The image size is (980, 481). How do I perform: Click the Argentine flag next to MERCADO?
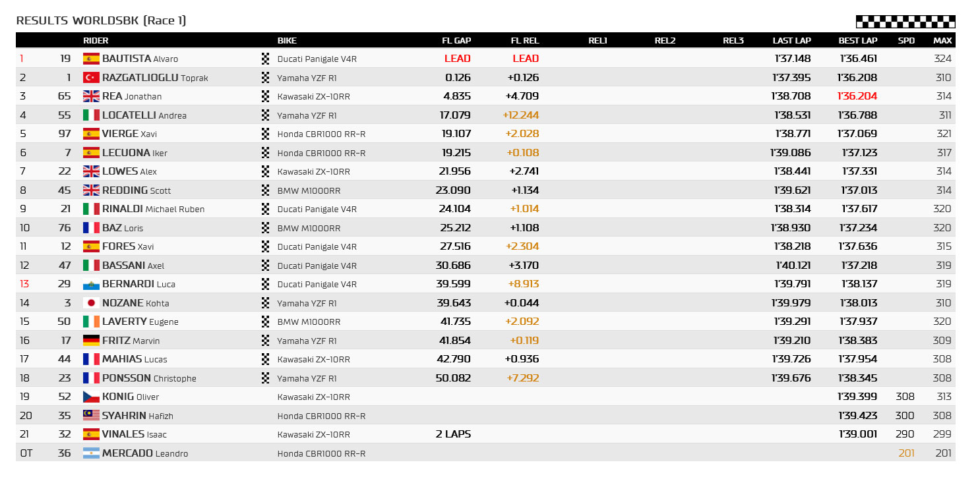[91, 453]
